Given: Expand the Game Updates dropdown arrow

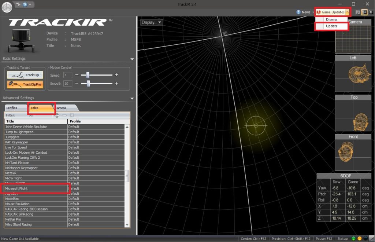Looking at the screenshot, I should (x=348, y=12).
